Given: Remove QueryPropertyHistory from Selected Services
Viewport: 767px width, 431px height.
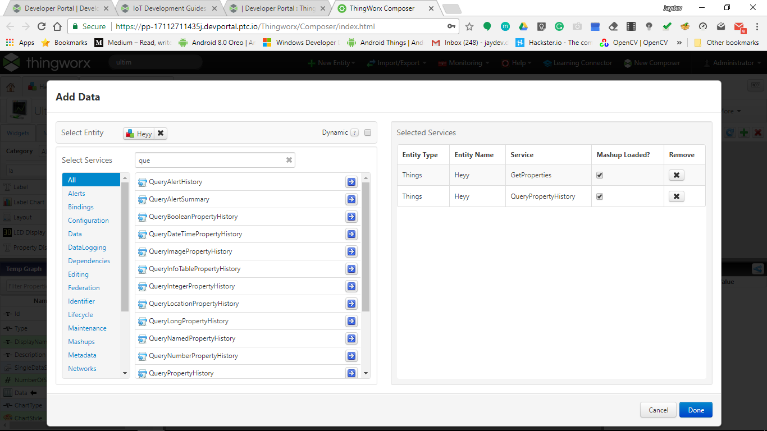Looking at the screenshot, I should point(676,196).
